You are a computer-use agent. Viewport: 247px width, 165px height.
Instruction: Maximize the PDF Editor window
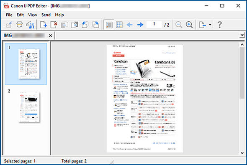pyautogui.click(x=222, y=6)
